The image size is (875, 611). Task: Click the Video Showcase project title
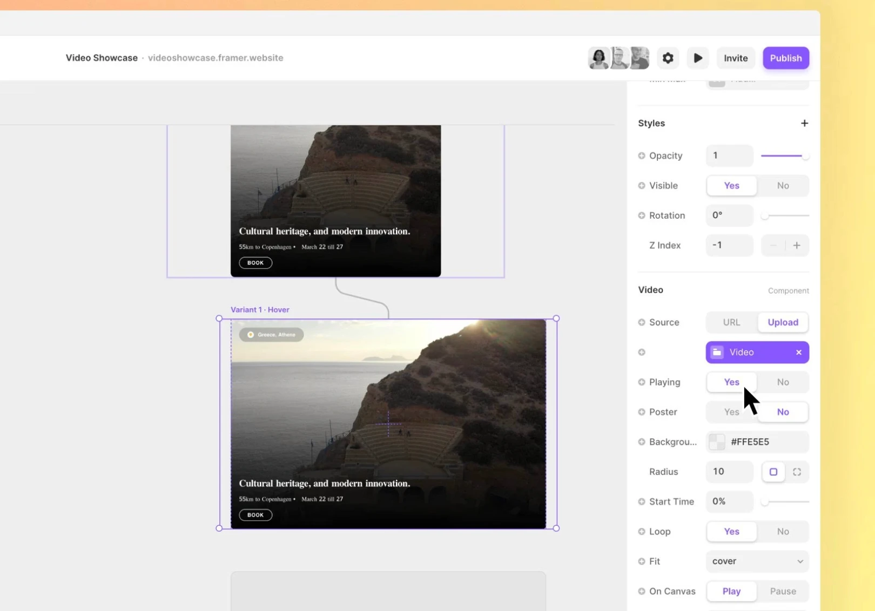(102, 58)
